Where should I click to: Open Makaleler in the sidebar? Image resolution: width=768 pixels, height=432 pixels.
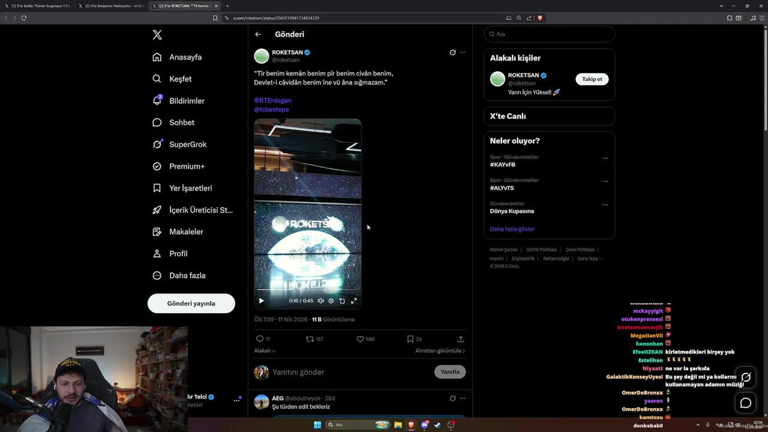point(178,232)
